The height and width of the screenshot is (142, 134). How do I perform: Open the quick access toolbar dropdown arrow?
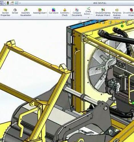coord(20,3)
